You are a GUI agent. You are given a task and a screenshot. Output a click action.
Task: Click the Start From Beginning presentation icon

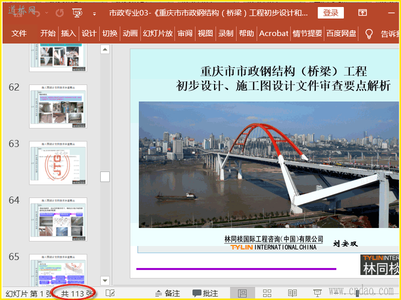point(78,13)
